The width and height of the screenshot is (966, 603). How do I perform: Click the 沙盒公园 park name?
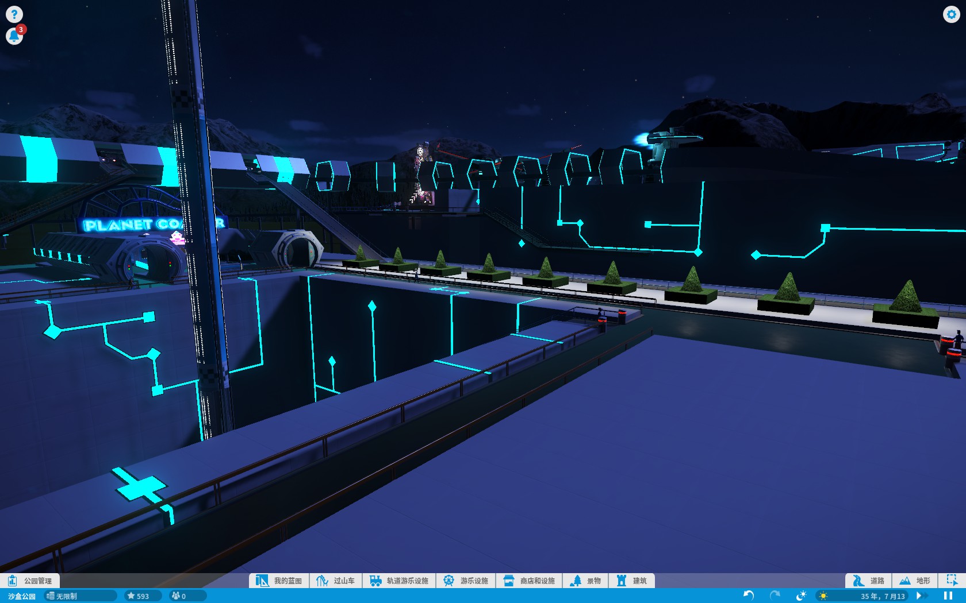click(x=21, y=596)
